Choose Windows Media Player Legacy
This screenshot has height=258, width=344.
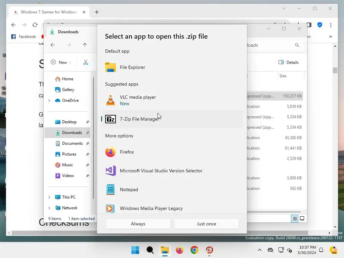pyautogui.click(x=172, y=208)
